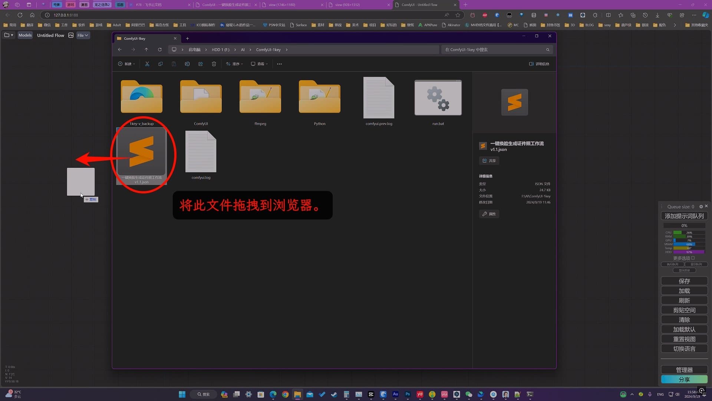This screenshot has height=401, width=712.
Task: Open the queue panel settings gear icon
Action: click(701, 206)
